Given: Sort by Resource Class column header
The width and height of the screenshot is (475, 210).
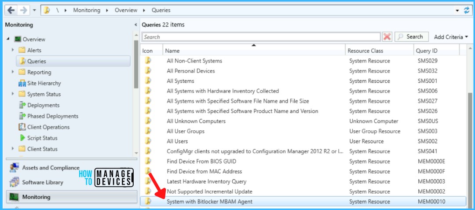Looking at the screenshot, I should [x=380, y=51].
